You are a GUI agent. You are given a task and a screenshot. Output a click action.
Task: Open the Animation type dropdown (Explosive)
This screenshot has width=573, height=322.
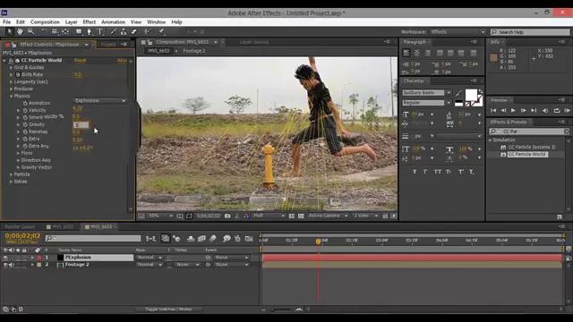pos(99,100)
